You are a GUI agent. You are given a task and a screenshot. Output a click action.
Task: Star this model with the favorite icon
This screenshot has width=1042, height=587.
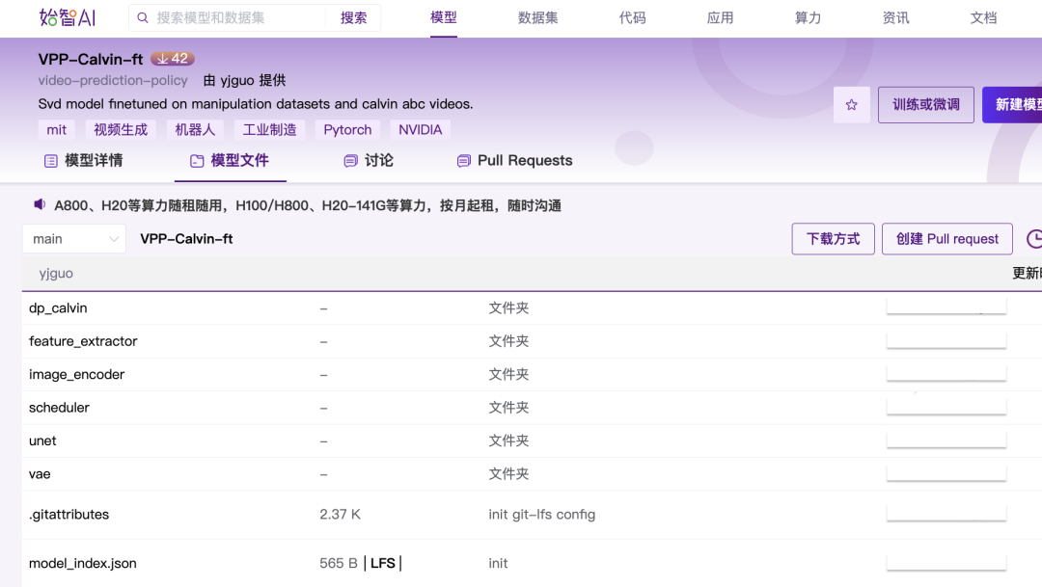851,105
